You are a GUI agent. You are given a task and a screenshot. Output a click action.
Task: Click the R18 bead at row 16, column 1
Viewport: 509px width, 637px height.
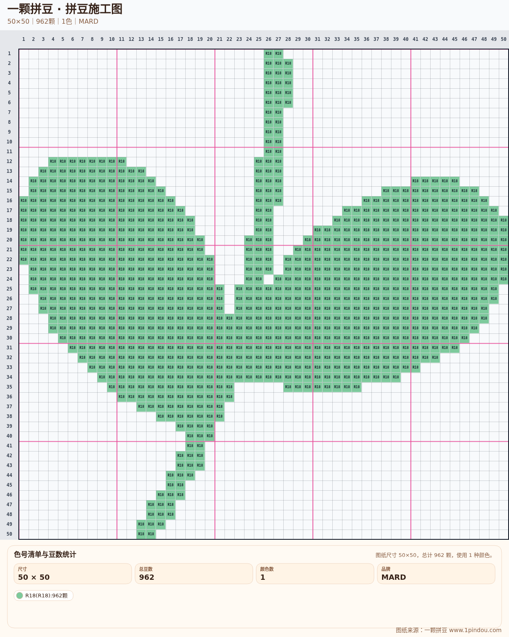(24, 201)
